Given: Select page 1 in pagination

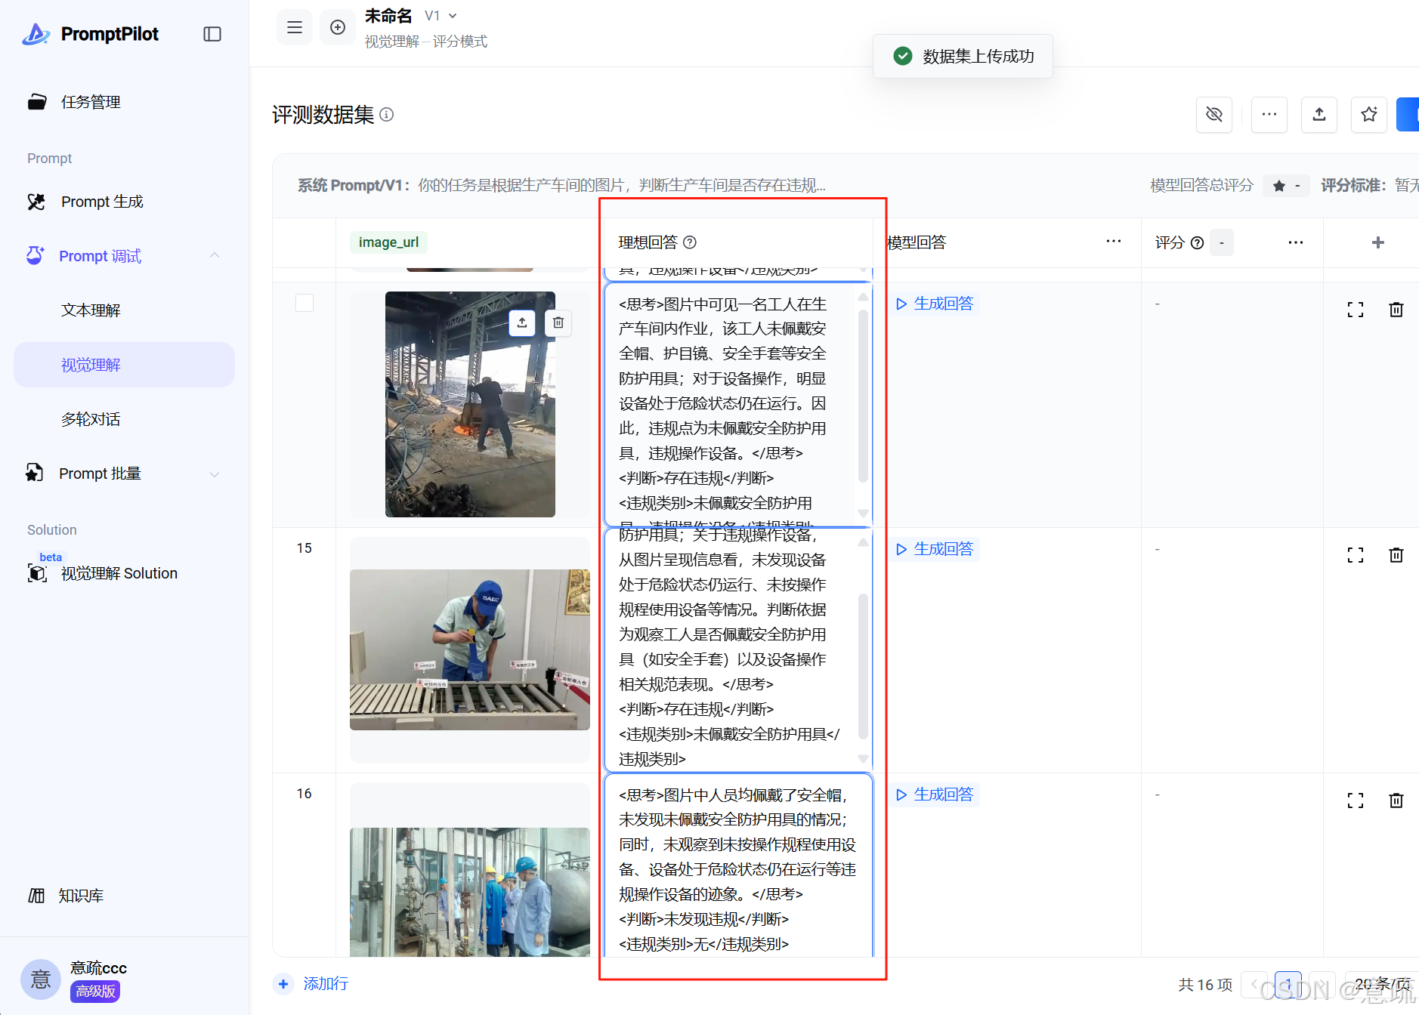Looking at the screenshot, I should coord(1288,984).
